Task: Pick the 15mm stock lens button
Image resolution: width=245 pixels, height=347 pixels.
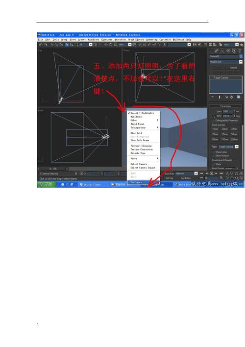Action: tap(215, 129)
